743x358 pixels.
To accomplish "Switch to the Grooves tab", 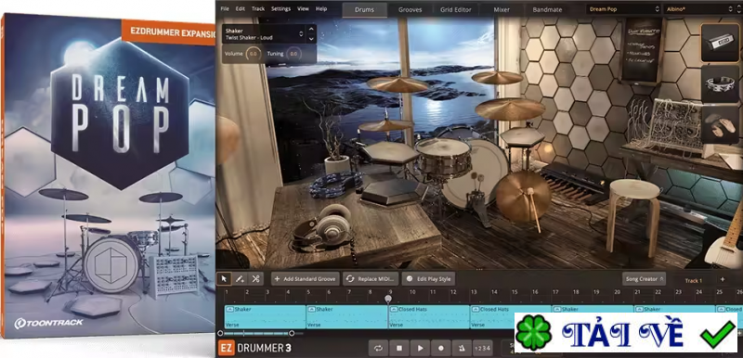I will coord(410,9).
